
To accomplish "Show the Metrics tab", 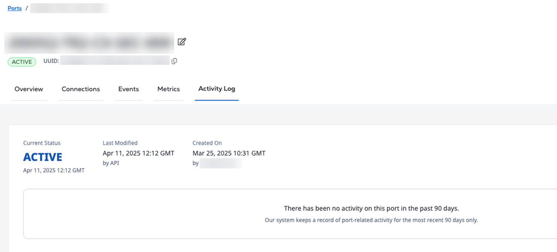I will [168, 89].
